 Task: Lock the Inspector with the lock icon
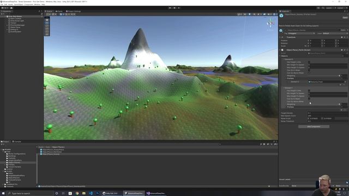pyautogui.click(x=345, y=11)
